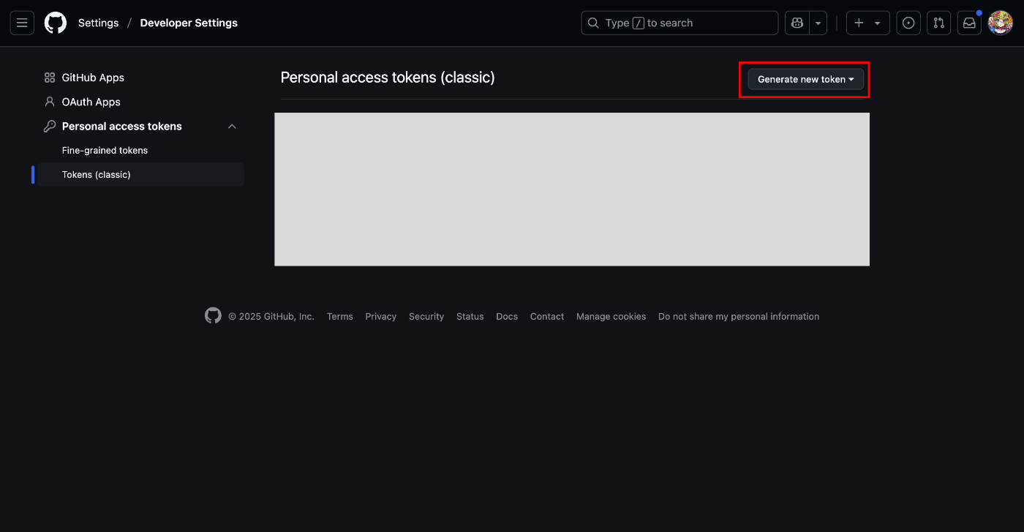Click the search field
This screenshot has height=532, width=1024.
coord(679,23)
